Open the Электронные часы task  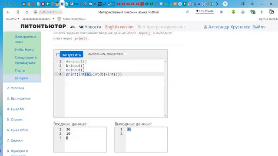[x=26, y=39]
